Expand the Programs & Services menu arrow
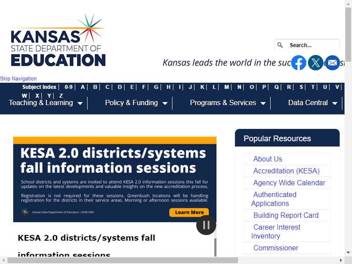 (263, 103)
